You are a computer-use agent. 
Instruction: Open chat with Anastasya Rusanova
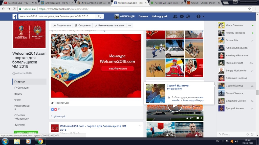click(236, 56)
